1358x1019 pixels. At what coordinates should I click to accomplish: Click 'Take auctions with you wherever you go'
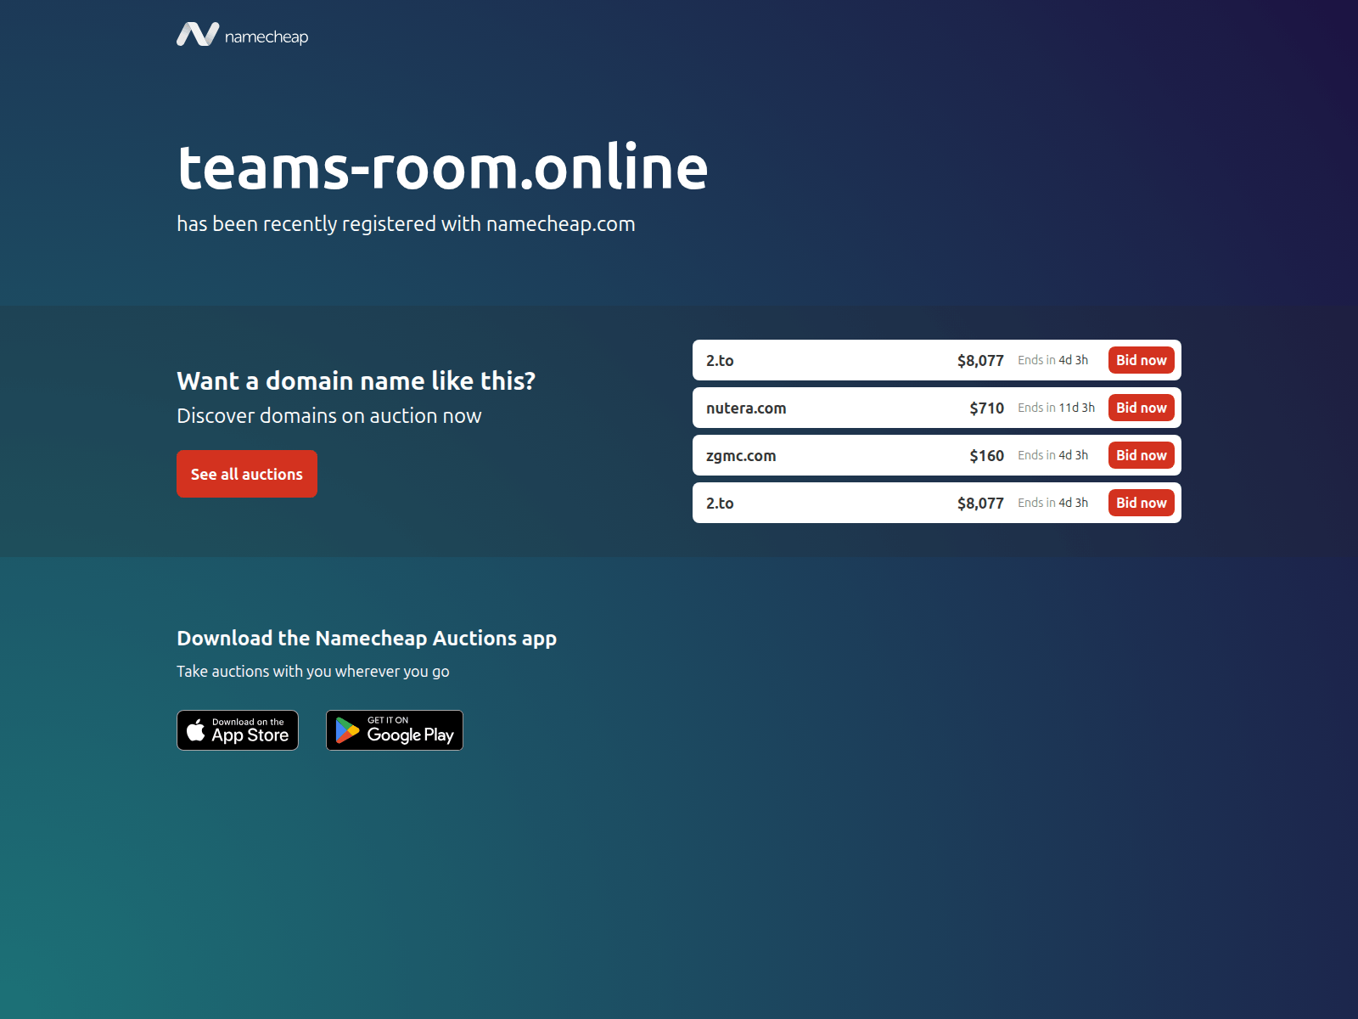pos(313,672)
